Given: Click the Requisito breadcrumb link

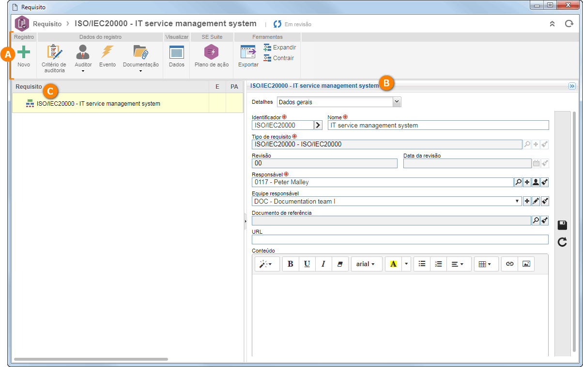Looking at the screenshot, I should click(x=47, y=24).
